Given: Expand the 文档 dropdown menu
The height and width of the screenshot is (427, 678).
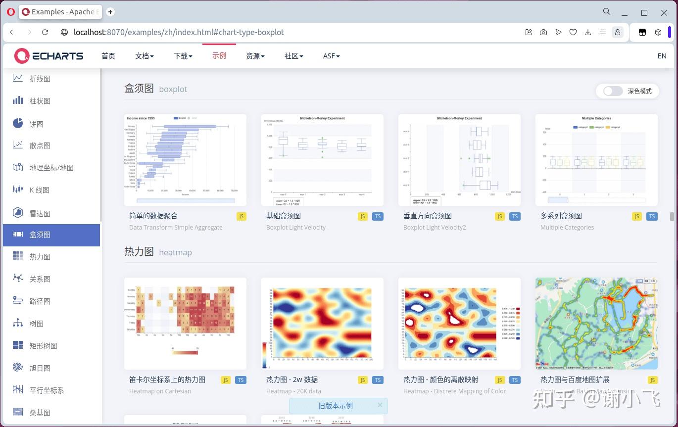Looking at the screenshot, I should [x=145, y=56].
